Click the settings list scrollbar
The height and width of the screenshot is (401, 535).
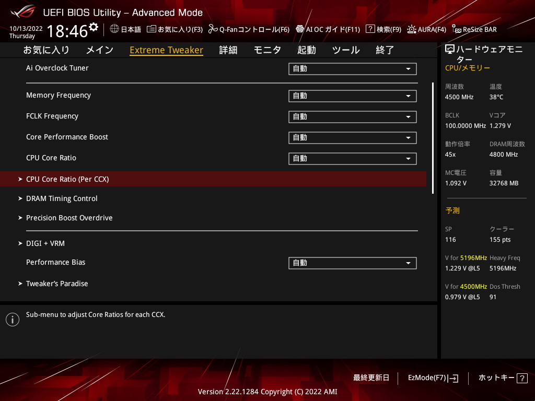[x=433, y=138]
